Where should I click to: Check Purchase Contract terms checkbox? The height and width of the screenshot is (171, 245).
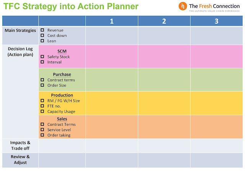pos(42,80)
